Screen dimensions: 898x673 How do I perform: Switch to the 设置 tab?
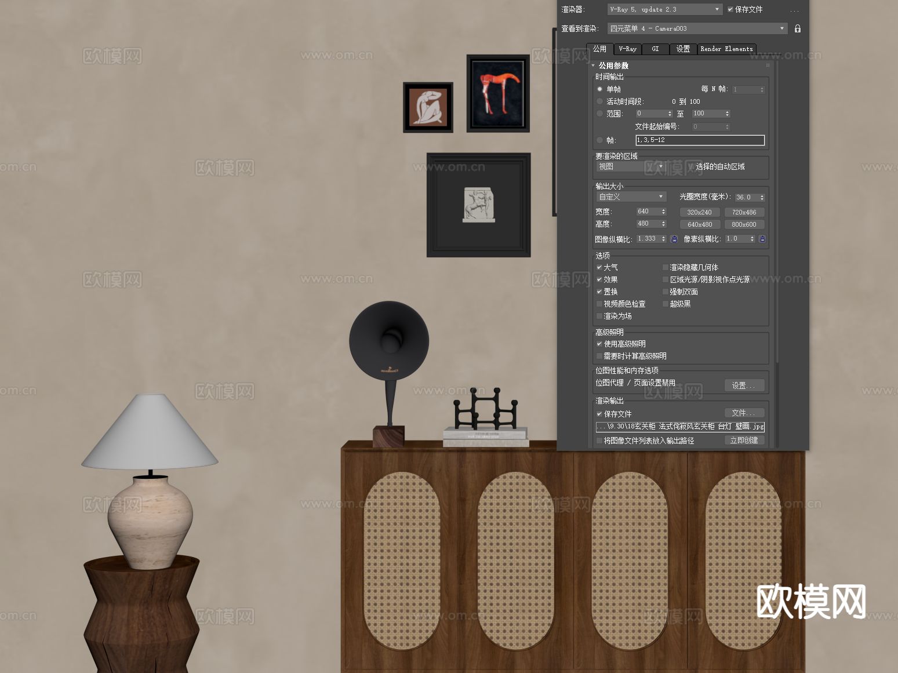tap(683, 49)
